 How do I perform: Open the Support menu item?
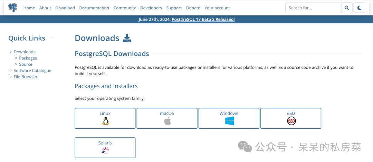coord(174,8)
